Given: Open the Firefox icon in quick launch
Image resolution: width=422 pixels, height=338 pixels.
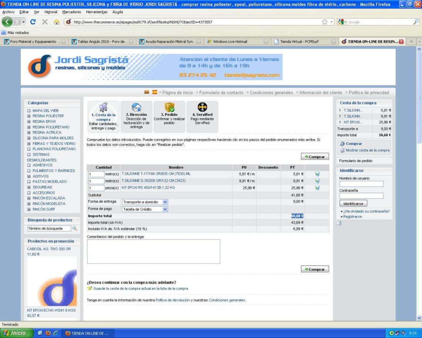Looking at the screenshot, I should (48, 333).
